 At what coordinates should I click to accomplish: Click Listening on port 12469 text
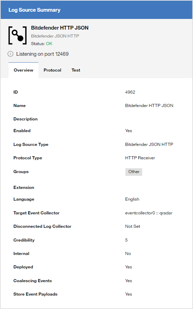[42, 54]
